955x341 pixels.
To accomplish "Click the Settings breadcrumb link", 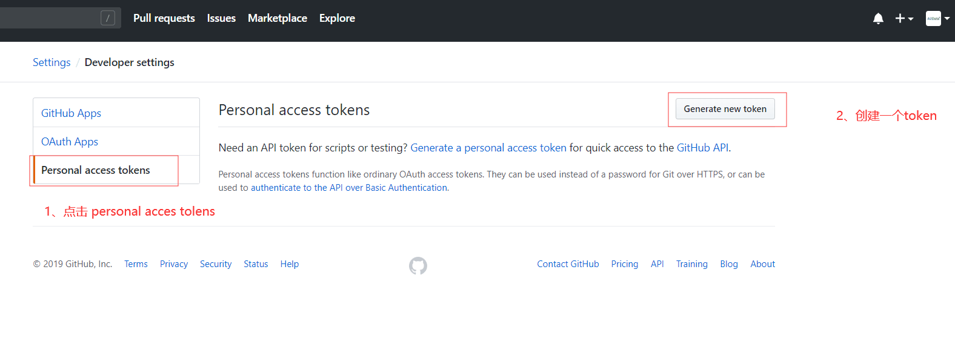I will [52, 62].
